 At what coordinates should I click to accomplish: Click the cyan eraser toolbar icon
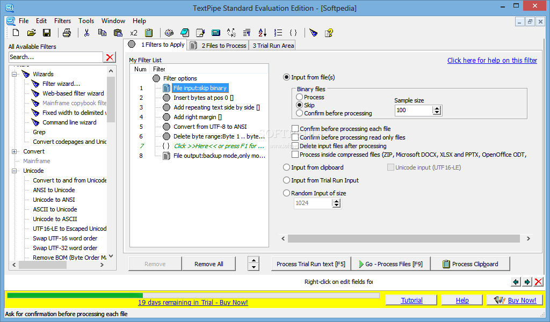[185, 33]
